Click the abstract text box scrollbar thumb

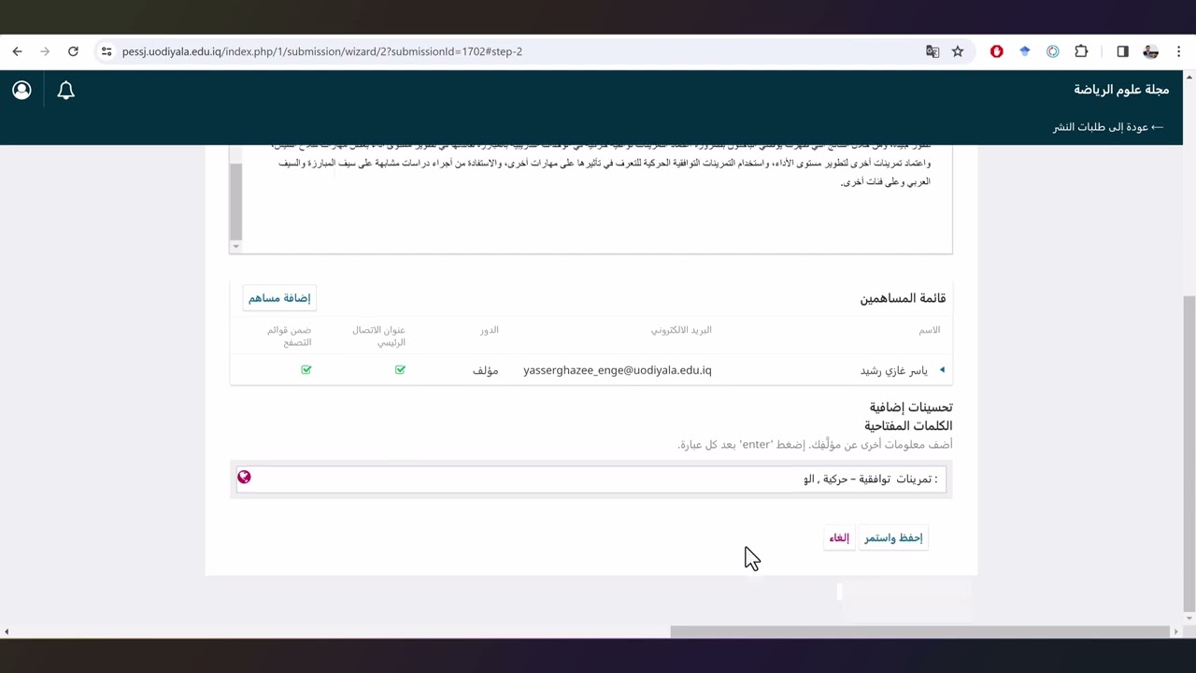[235, 201]
